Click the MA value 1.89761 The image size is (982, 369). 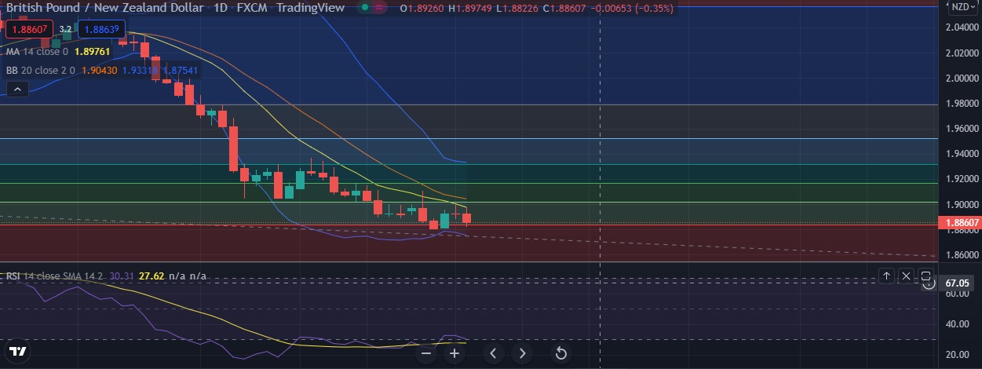93,51
